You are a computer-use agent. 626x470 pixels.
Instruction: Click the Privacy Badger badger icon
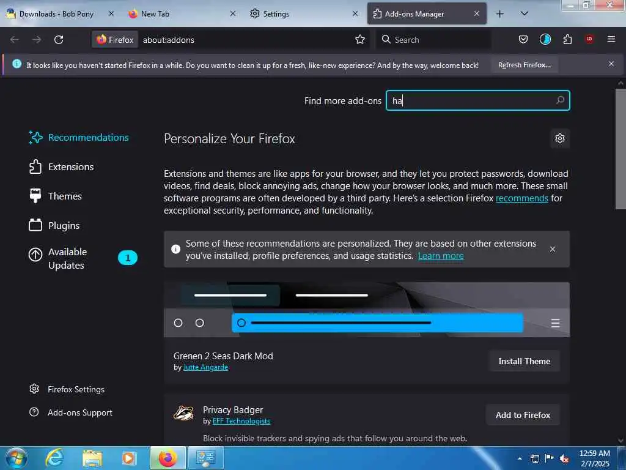pos(183,413)
